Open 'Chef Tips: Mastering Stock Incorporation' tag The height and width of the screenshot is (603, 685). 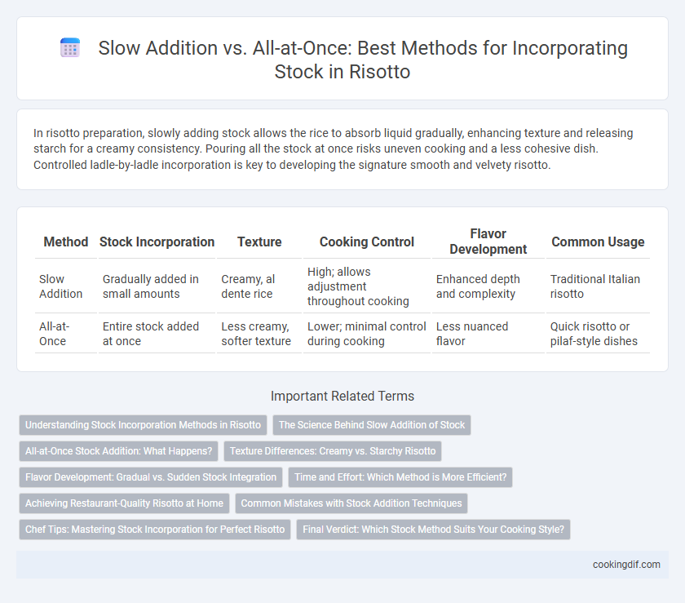pyautogui.click(x=155, y=530)
